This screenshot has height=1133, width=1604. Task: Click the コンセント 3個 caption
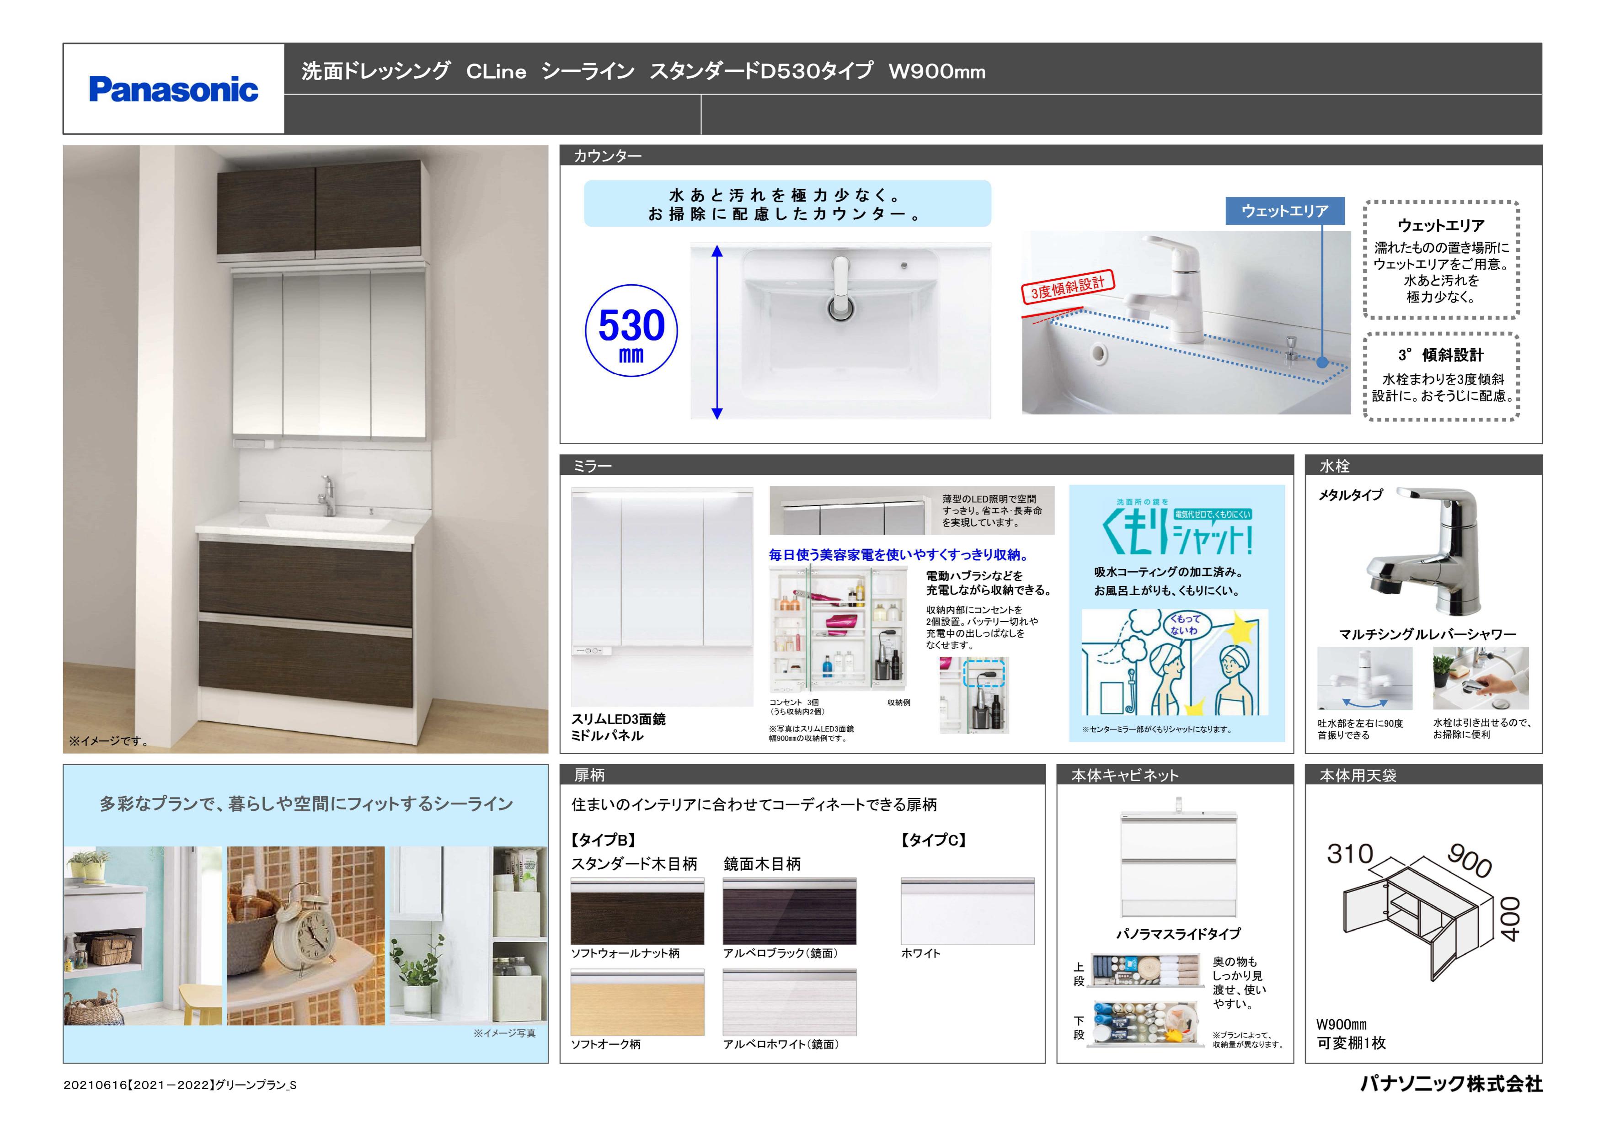[794, 702]
